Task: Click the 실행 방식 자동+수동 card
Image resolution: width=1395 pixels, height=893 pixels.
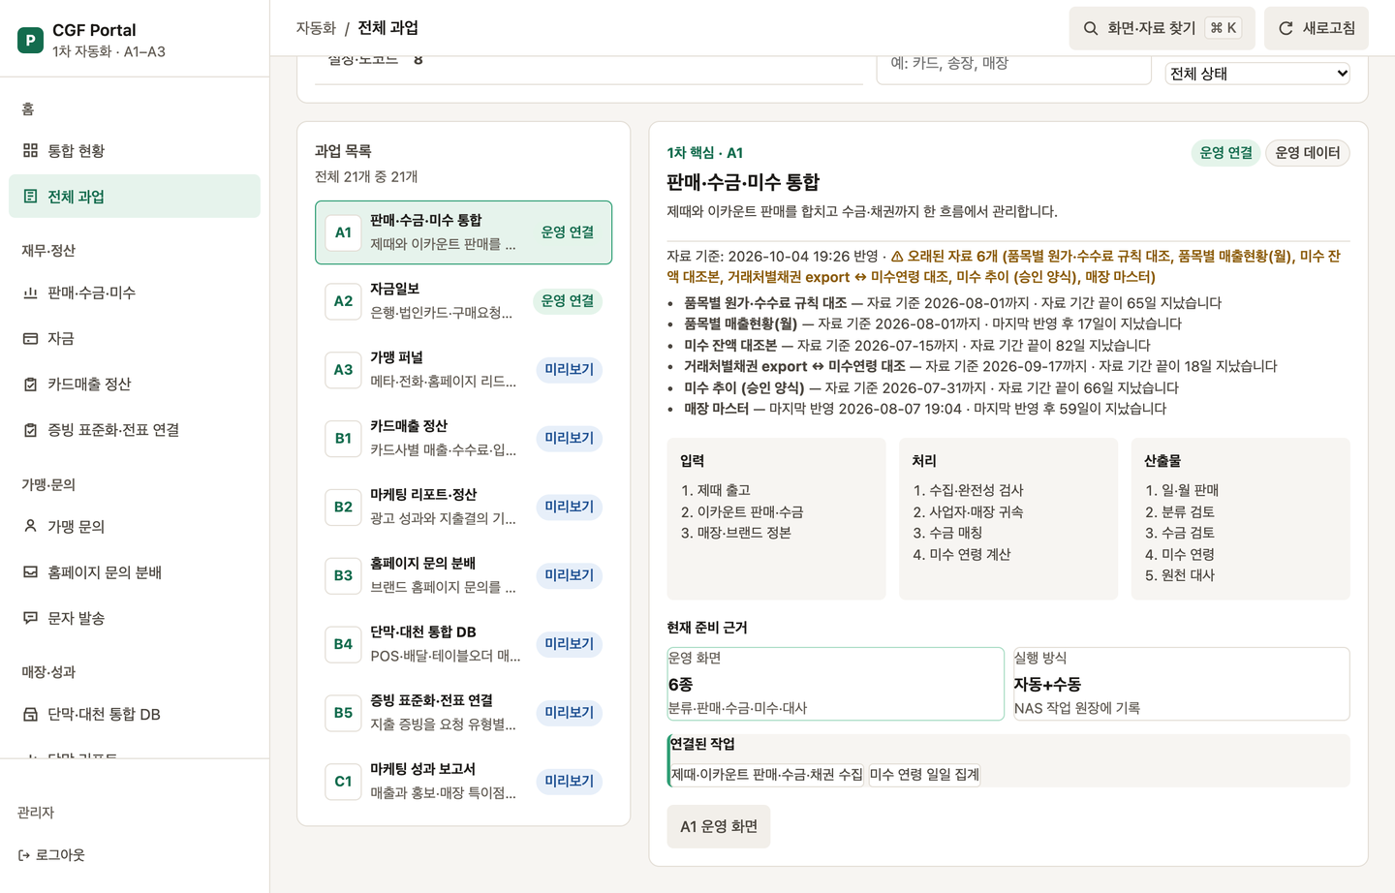Action: click(x=1181, y=684)
